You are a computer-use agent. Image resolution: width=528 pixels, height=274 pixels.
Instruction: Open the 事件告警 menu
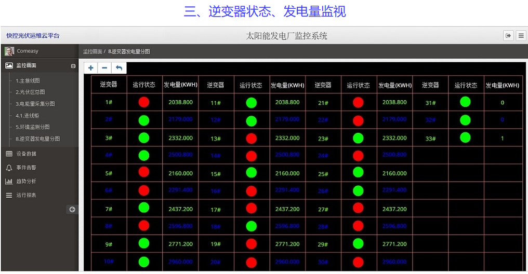point(27,168)
